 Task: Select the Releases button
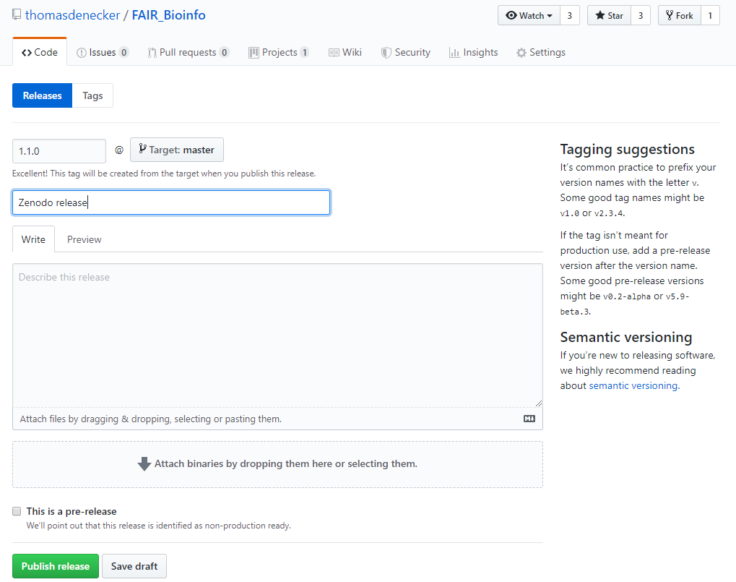tap(42, 95)
